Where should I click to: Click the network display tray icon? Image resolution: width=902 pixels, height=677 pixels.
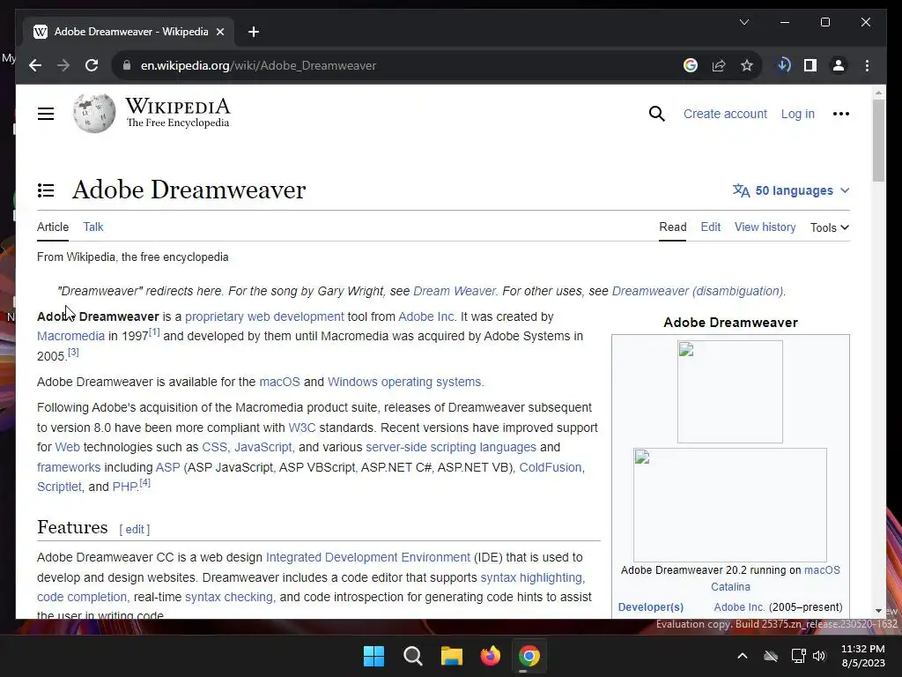(x=798, y=656)
